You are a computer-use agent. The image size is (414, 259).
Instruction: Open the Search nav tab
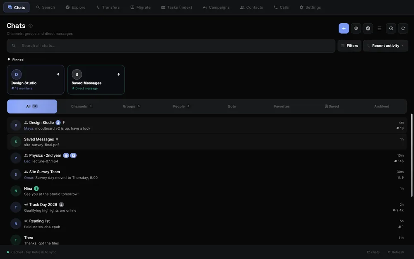coord(46,7)
